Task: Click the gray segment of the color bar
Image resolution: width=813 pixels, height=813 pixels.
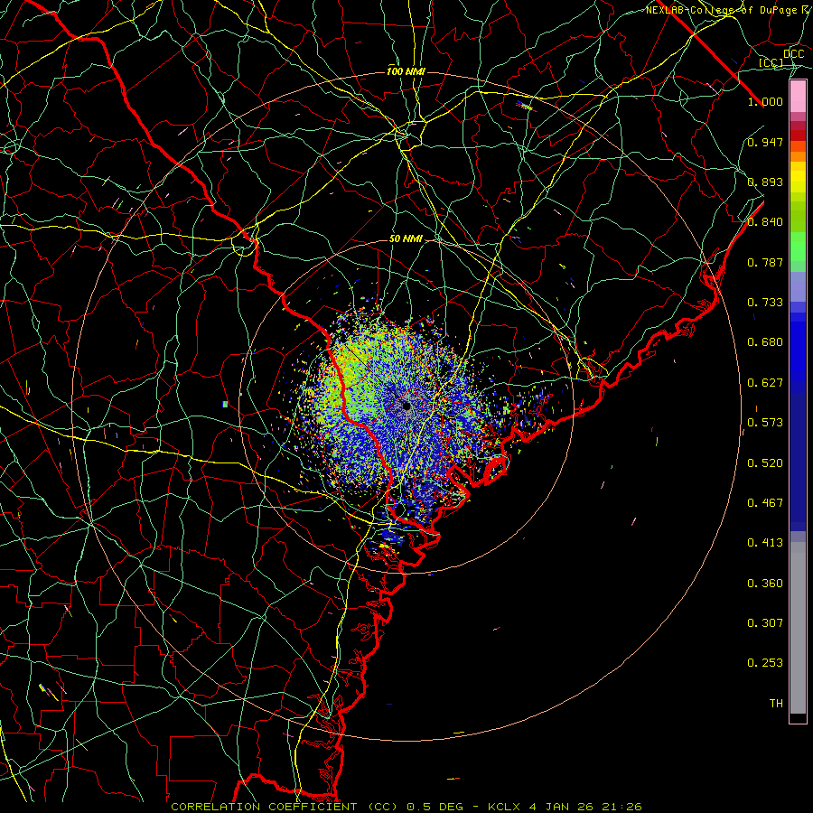Action: coord(798,628)
